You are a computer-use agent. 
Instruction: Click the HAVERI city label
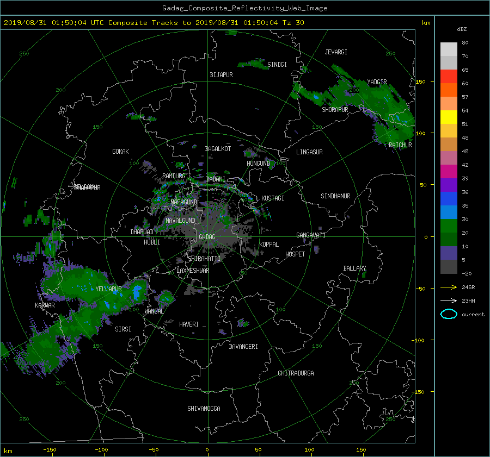coord(189,324)
